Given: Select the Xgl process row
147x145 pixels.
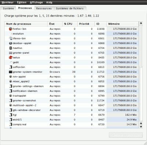Looking at the screenshot, I should click(x=72, y=115).
